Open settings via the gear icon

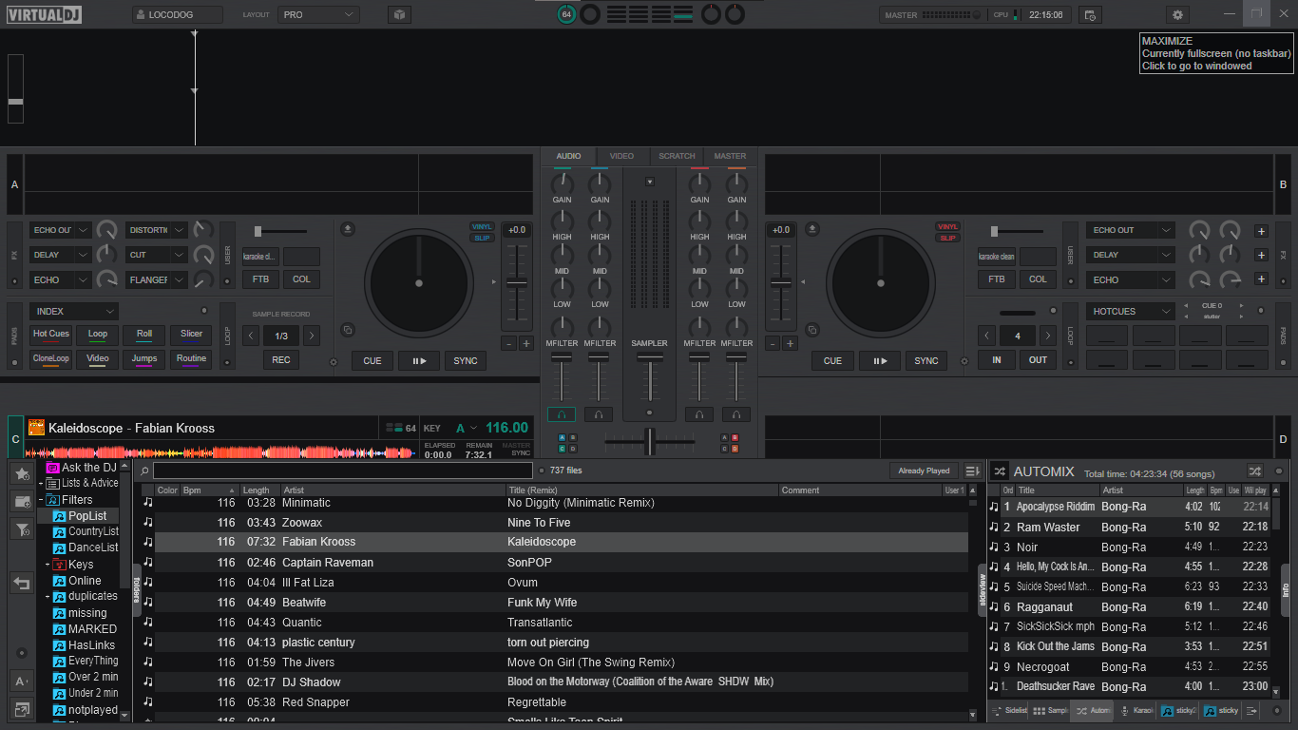(x=1178, y=15)
